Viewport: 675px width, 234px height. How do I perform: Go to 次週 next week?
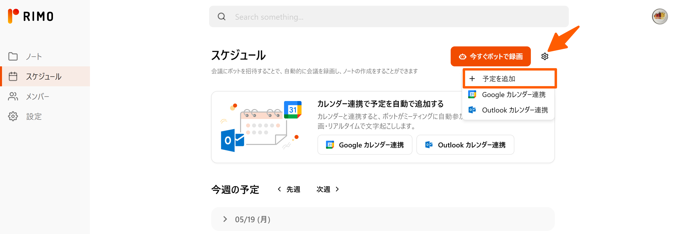pyautogui.click(x=328, y=189)
